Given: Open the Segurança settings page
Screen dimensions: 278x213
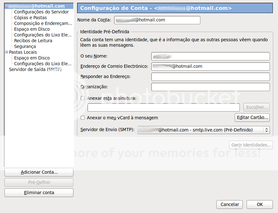Looking at the screenshot, I should tap(25, 46).
